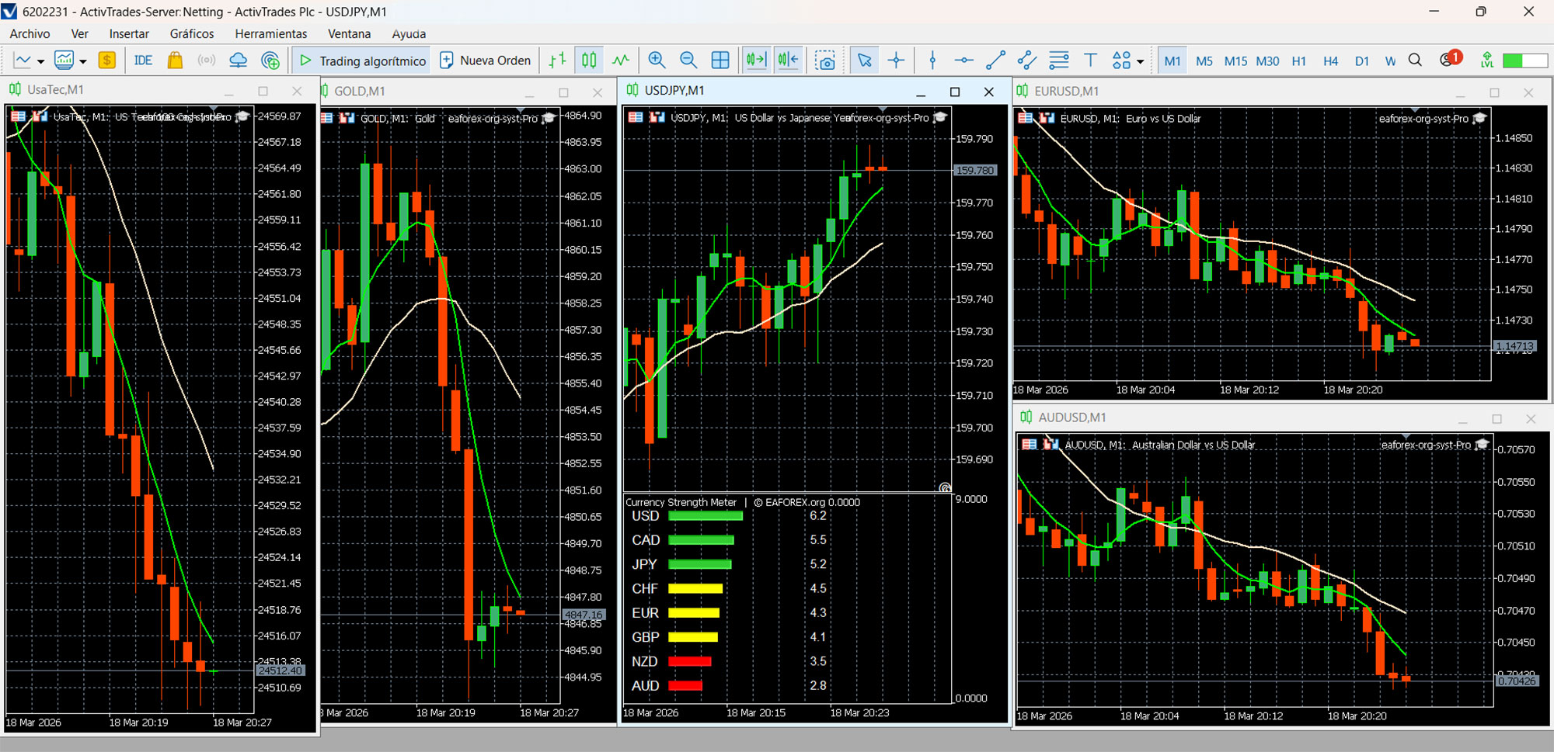Image resolution: width=1554 pixels, height=752 pixels.
Task: Toggle Trading algorítmico on or off
Action: (362, 61)
